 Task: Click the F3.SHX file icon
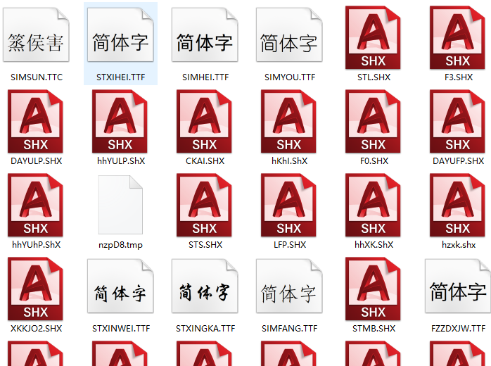457,37
